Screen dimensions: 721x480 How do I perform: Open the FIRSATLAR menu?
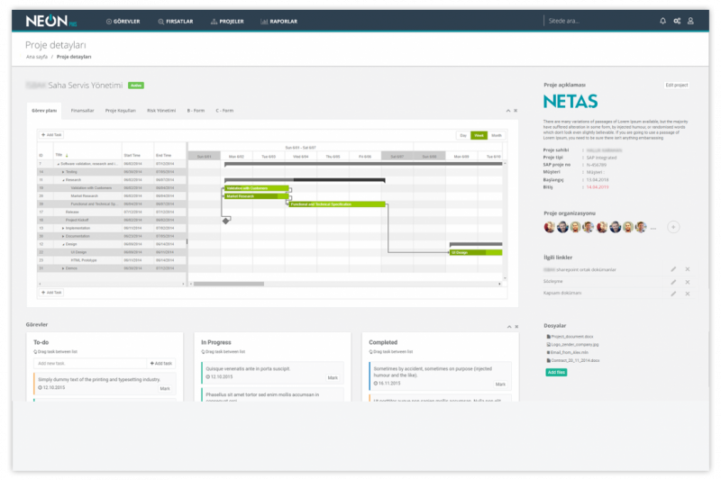(176, 22)
